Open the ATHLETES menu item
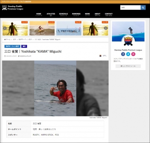 (51, 15)
